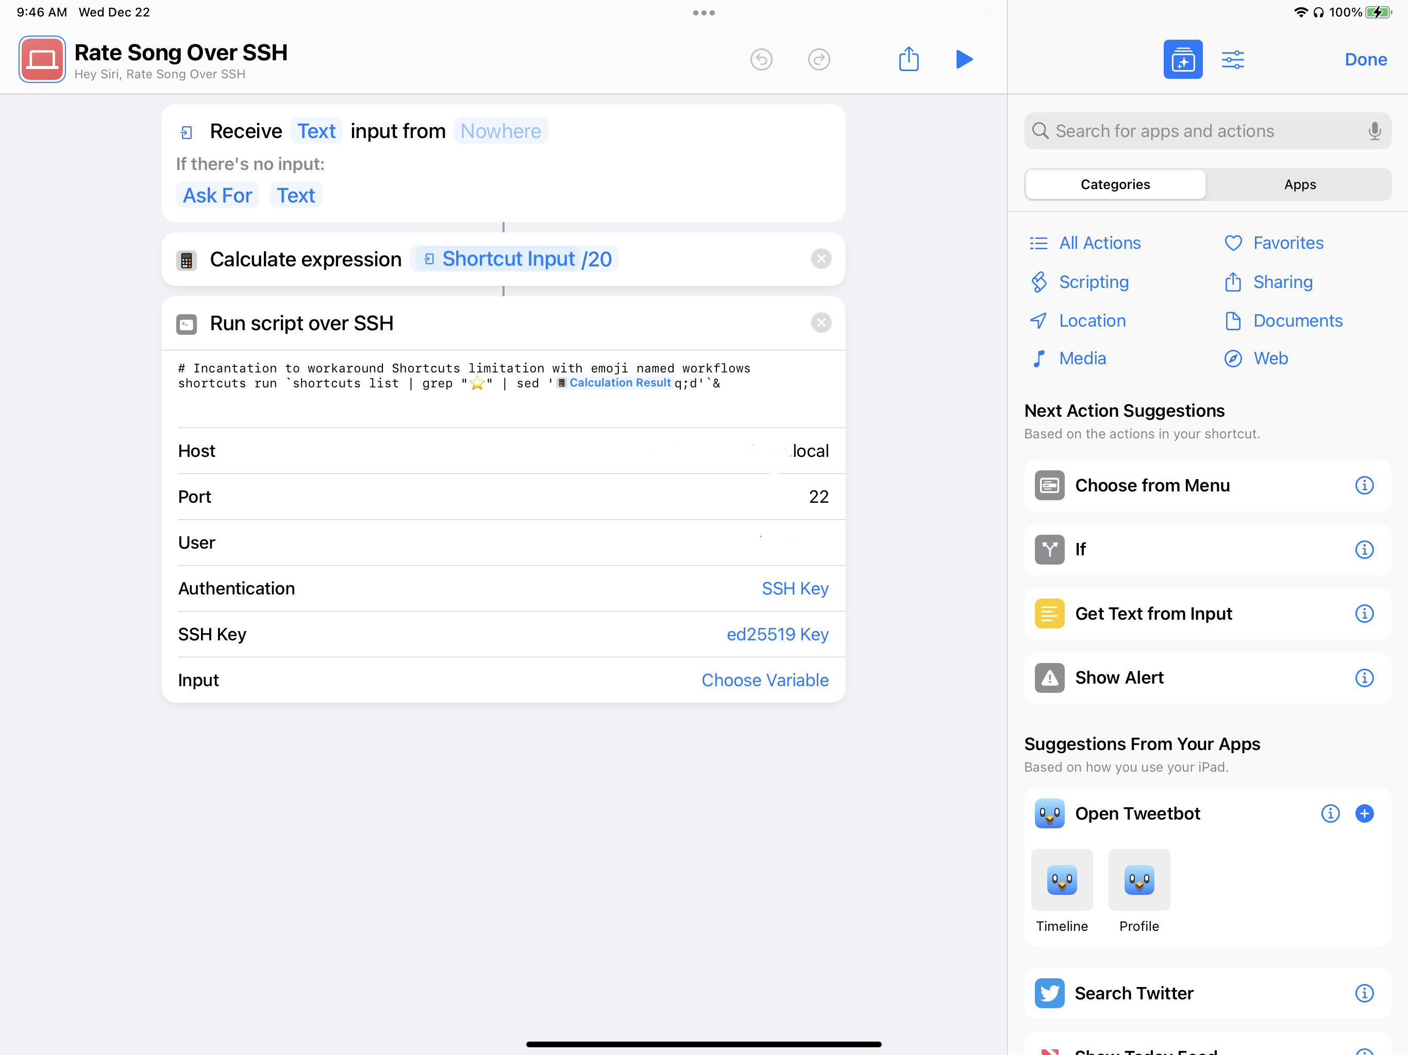Expand the All Actions section
Viewport: 1408px width, 1055px height.
click(x=1099, y=243)
